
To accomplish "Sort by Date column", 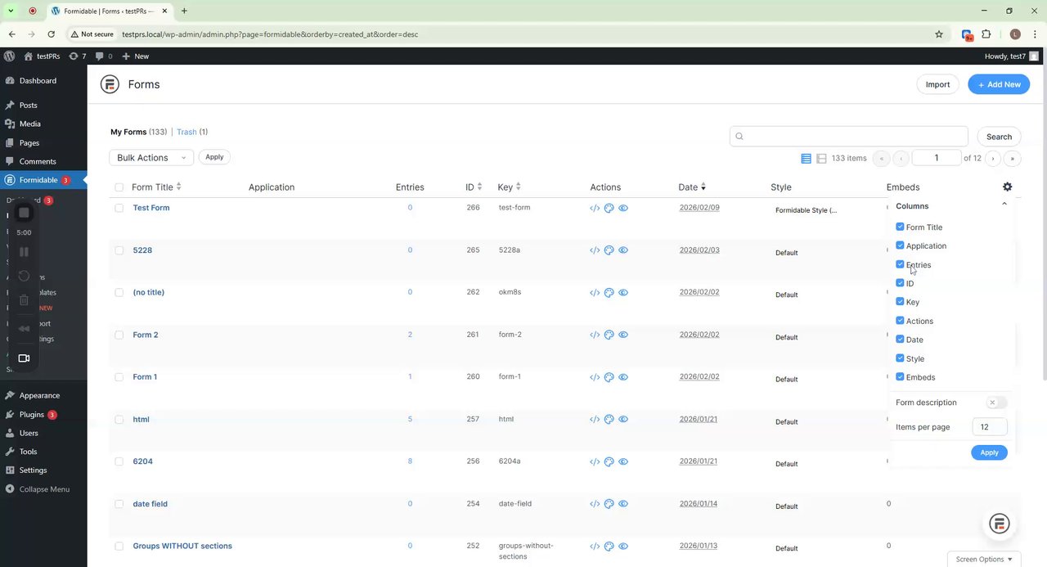I will click(x=692, y=187).
